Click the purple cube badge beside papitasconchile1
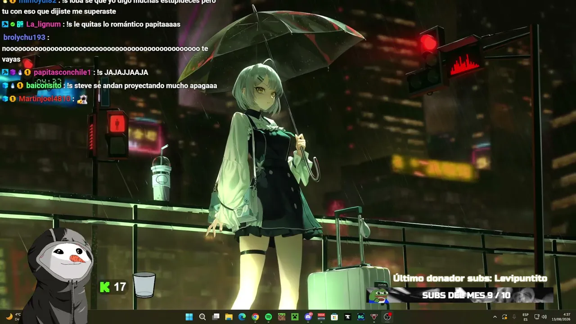 click(x=13, y=72)
